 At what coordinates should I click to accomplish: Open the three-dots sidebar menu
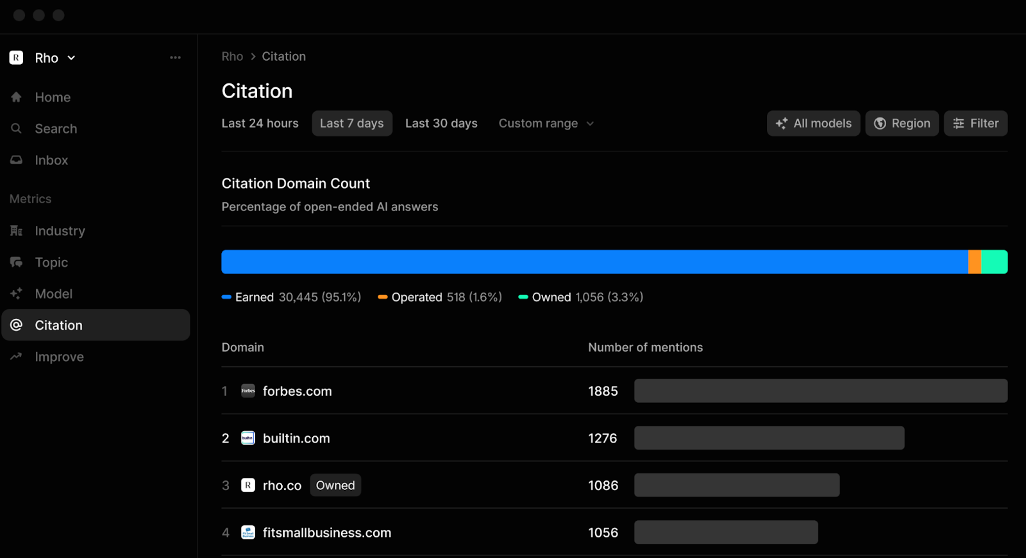click(x=175, y=58)
